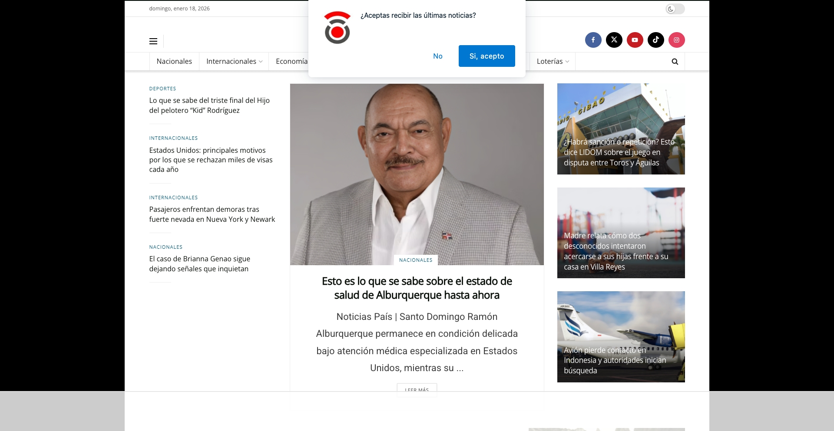Screen dimensions: 834x431
Task: Open the X (Twitter) social icon
Action: [x=614, y=40]
